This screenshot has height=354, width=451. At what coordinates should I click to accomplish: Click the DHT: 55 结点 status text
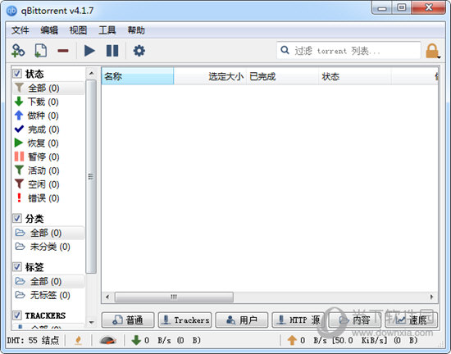pos(33,340)
